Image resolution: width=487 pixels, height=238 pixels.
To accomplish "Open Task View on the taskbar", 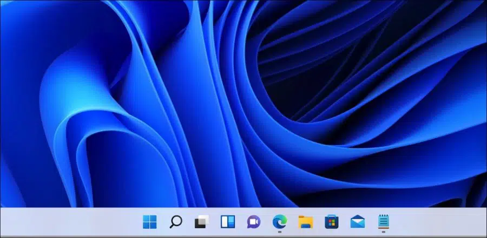I will coord(202,222).
